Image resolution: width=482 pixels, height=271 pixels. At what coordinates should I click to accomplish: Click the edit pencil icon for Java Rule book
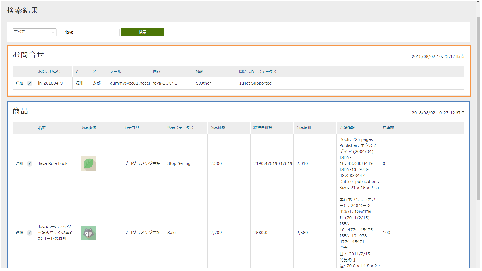coord(30,164)
